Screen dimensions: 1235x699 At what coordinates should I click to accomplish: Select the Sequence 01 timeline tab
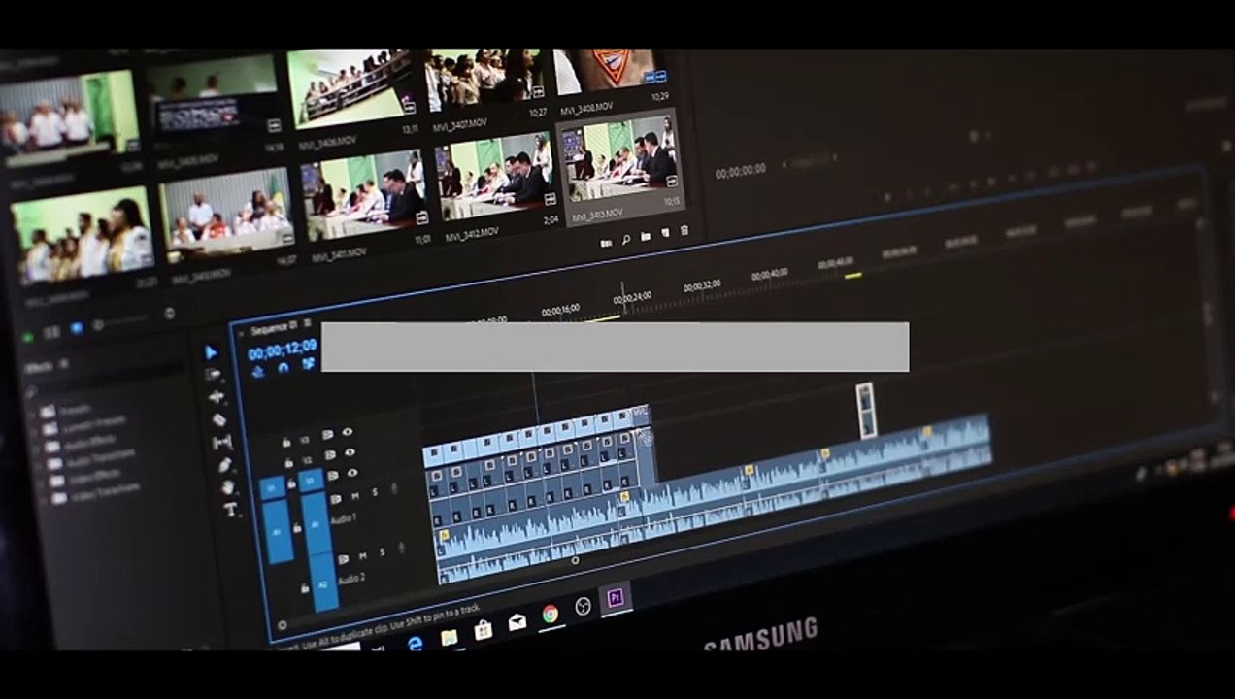(274, 328)
